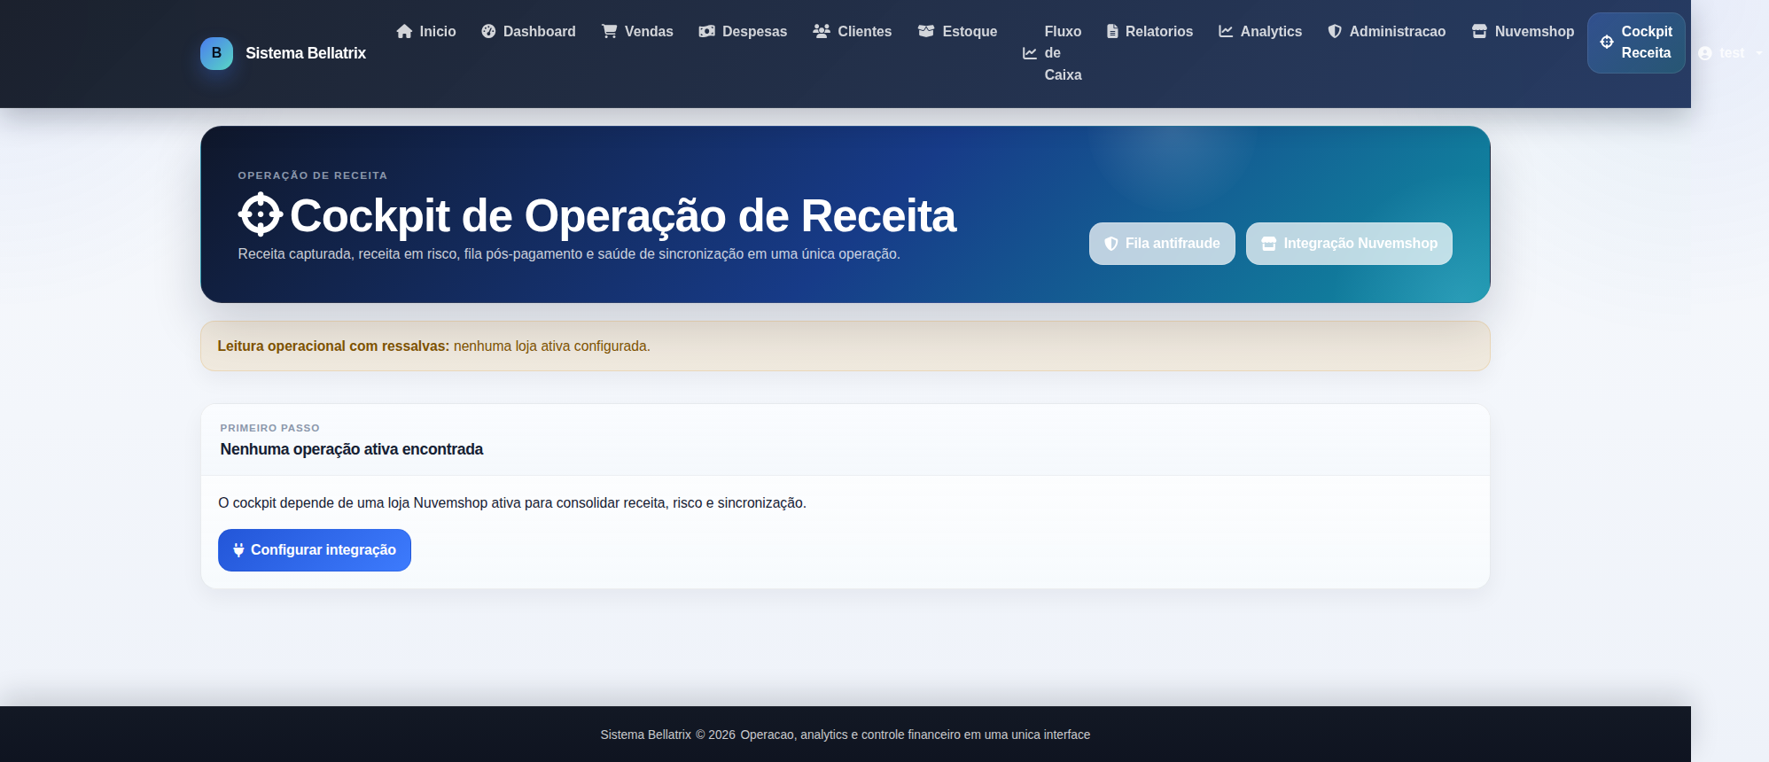Click the Nuvemshop store icon
1769x762 pixels.
[x=1479, y=31]
